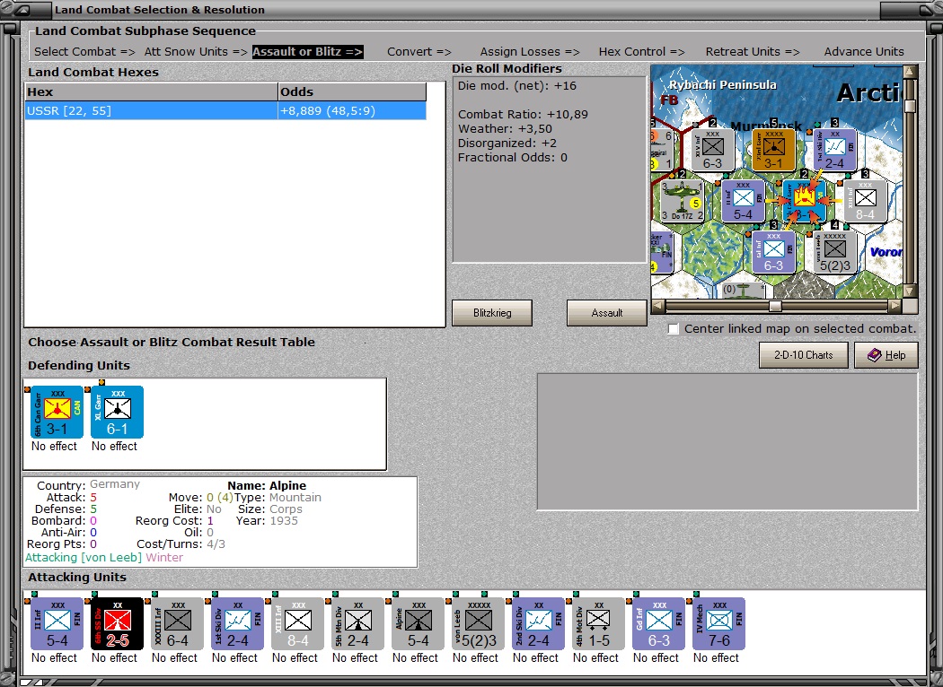Click minimap scroll right arrow

(895, 306)
